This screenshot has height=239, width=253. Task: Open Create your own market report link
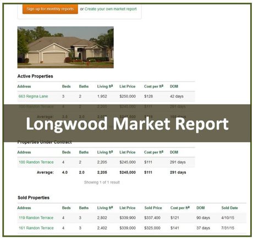point(111,9)
